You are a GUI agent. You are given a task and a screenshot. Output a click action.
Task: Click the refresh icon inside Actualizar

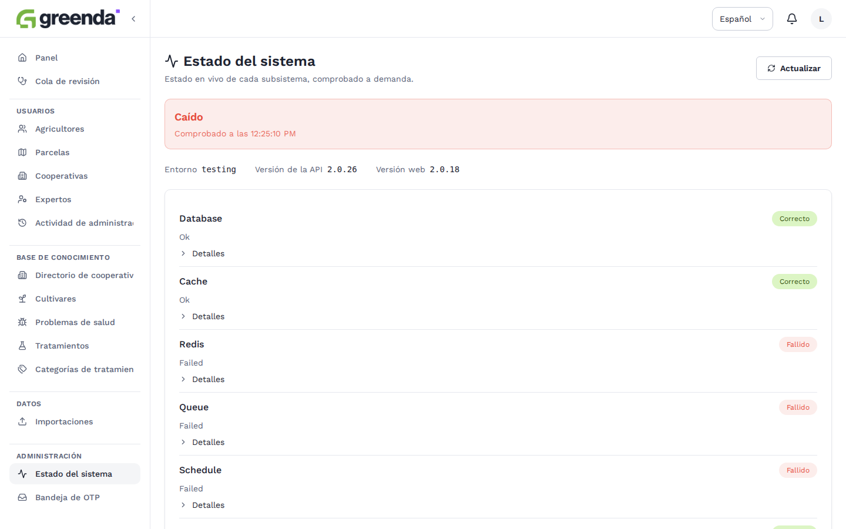tap(771, 68)
